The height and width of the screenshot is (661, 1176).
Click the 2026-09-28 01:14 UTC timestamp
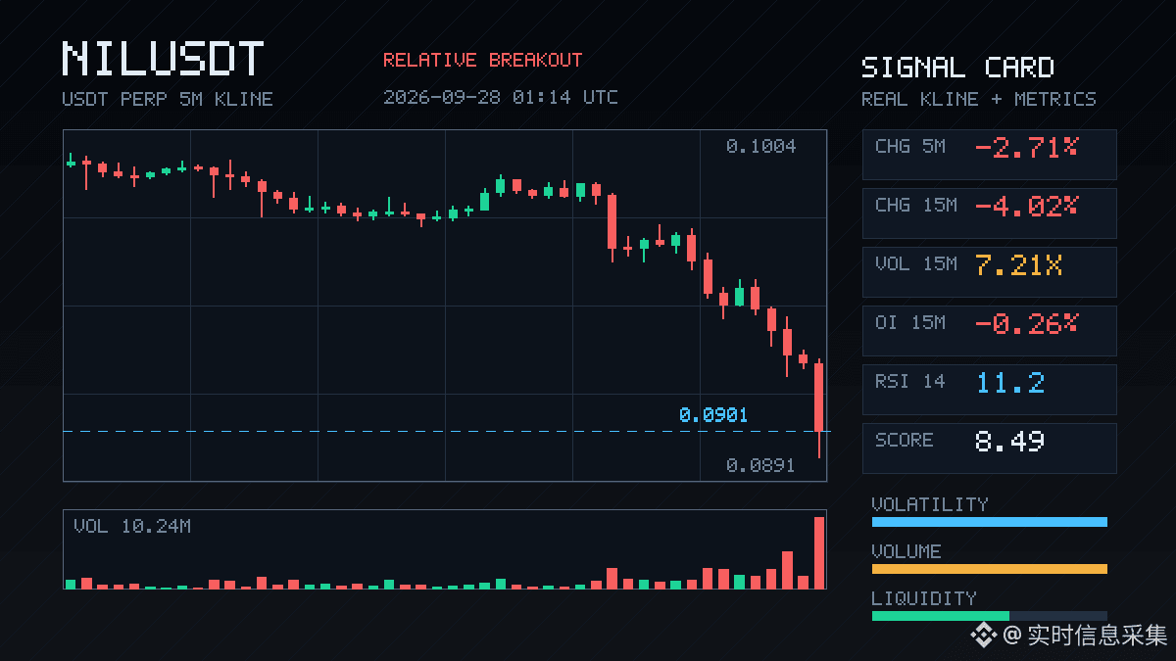pyautogui.click(x=501, y=98)
